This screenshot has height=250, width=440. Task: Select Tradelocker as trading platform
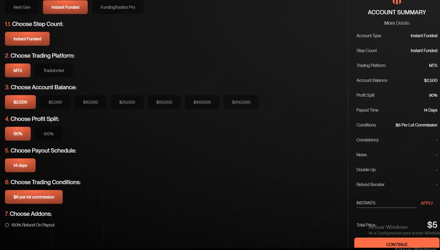54,70
